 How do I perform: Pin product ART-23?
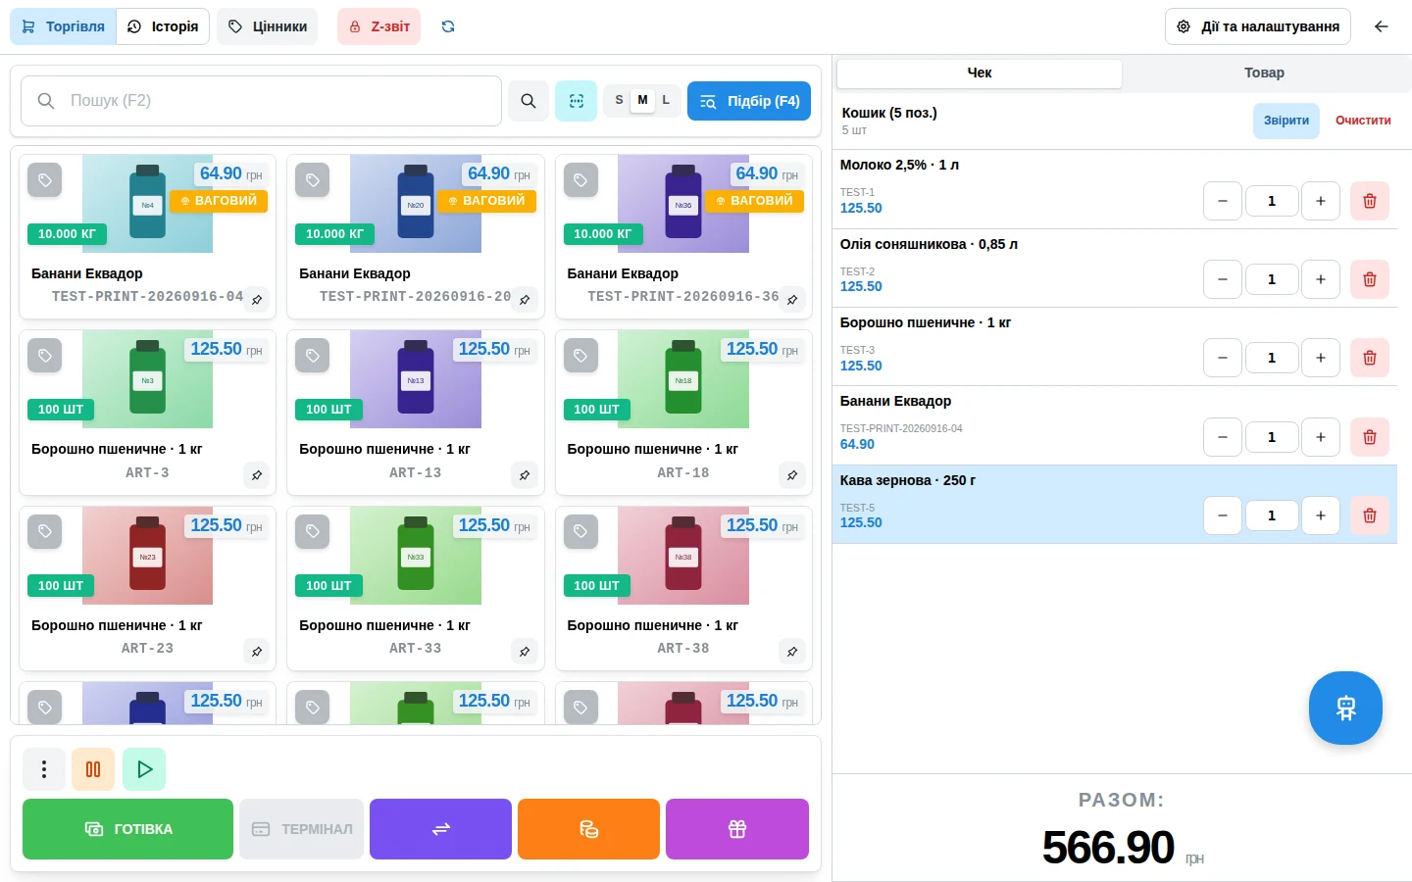coord(257,652)
